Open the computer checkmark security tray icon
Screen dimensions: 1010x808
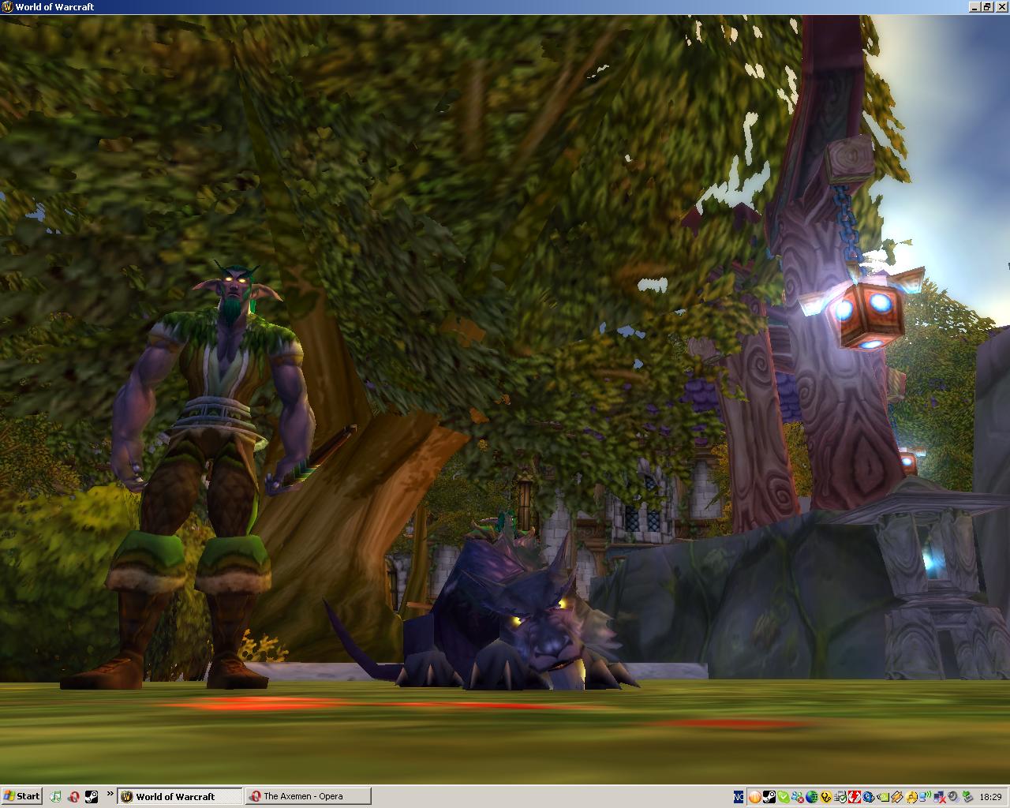click(840, 797)
